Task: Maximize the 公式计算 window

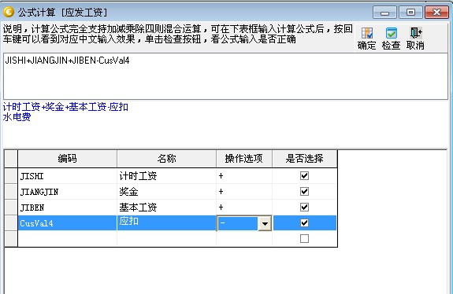Action: click(410, 13)
